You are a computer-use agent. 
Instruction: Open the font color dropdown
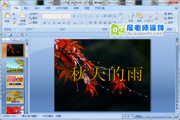(x=85, y=23)
